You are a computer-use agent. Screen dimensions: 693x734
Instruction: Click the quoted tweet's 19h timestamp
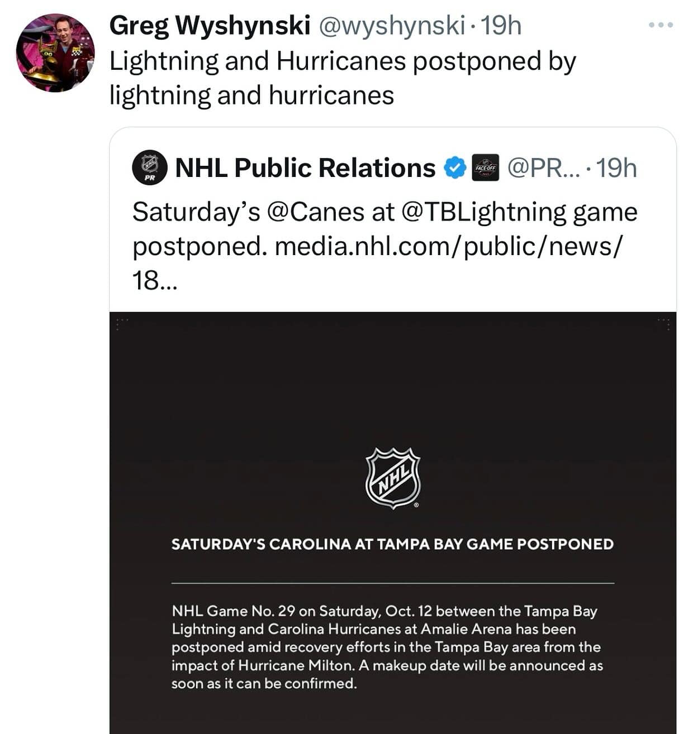tap(616, 168)
